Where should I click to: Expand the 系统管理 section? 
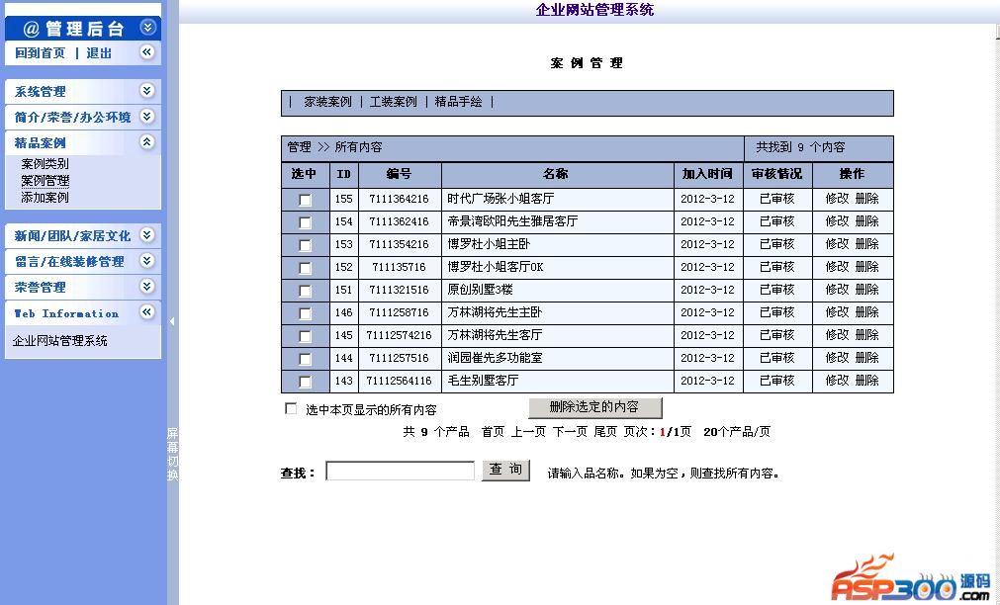tap(147, 91)
